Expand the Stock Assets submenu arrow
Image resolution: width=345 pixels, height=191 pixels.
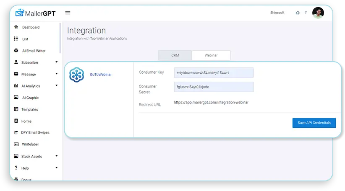pyautogui.click(x=56, y=156)
